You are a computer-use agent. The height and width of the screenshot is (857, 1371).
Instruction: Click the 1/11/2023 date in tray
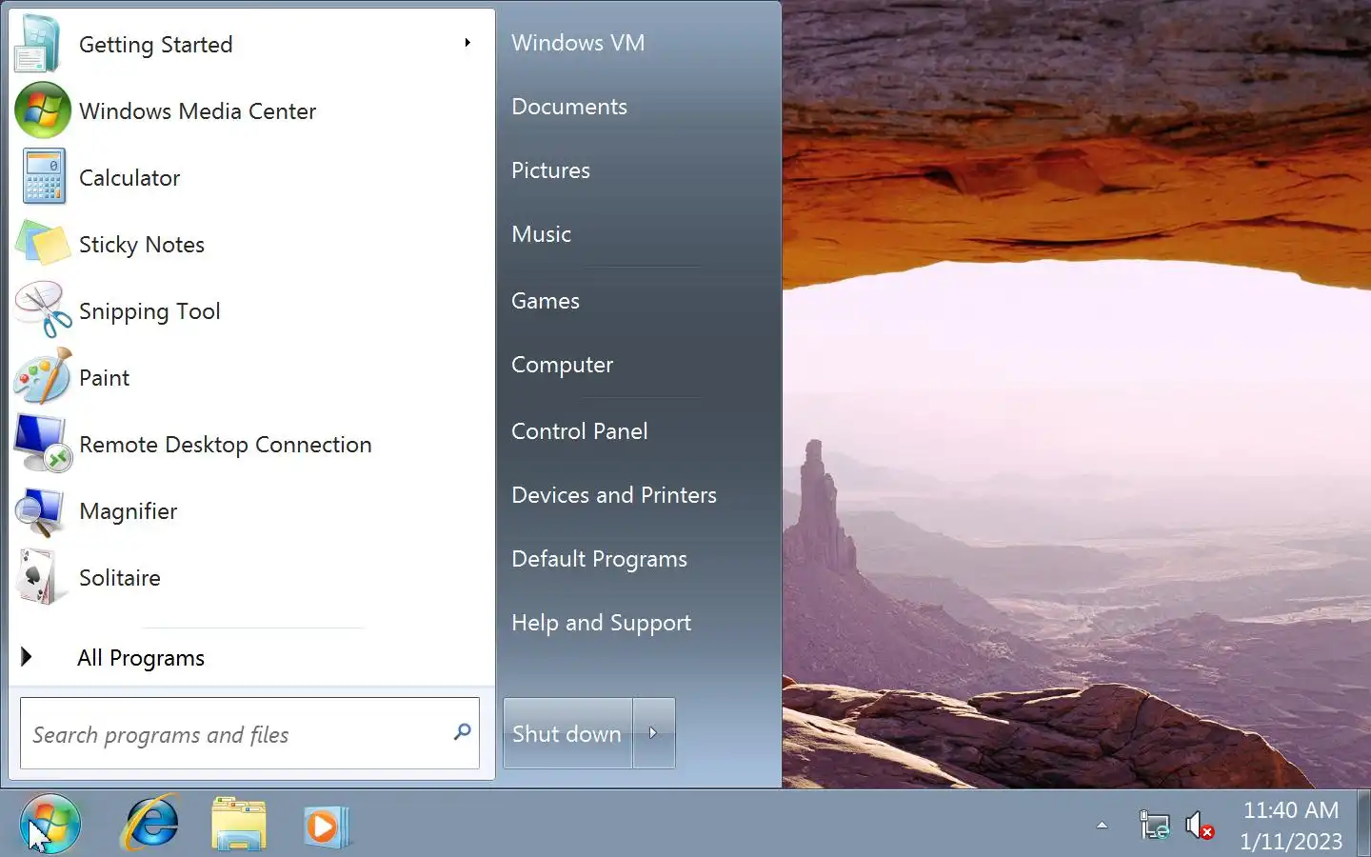(1291, 842)
